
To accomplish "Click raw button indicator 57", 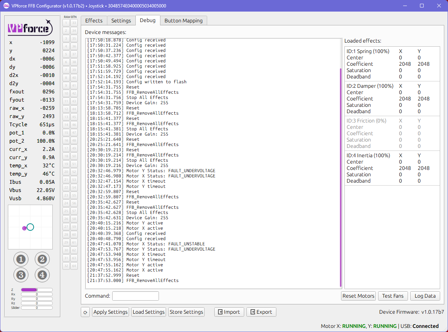I will [x=74, y=211].
